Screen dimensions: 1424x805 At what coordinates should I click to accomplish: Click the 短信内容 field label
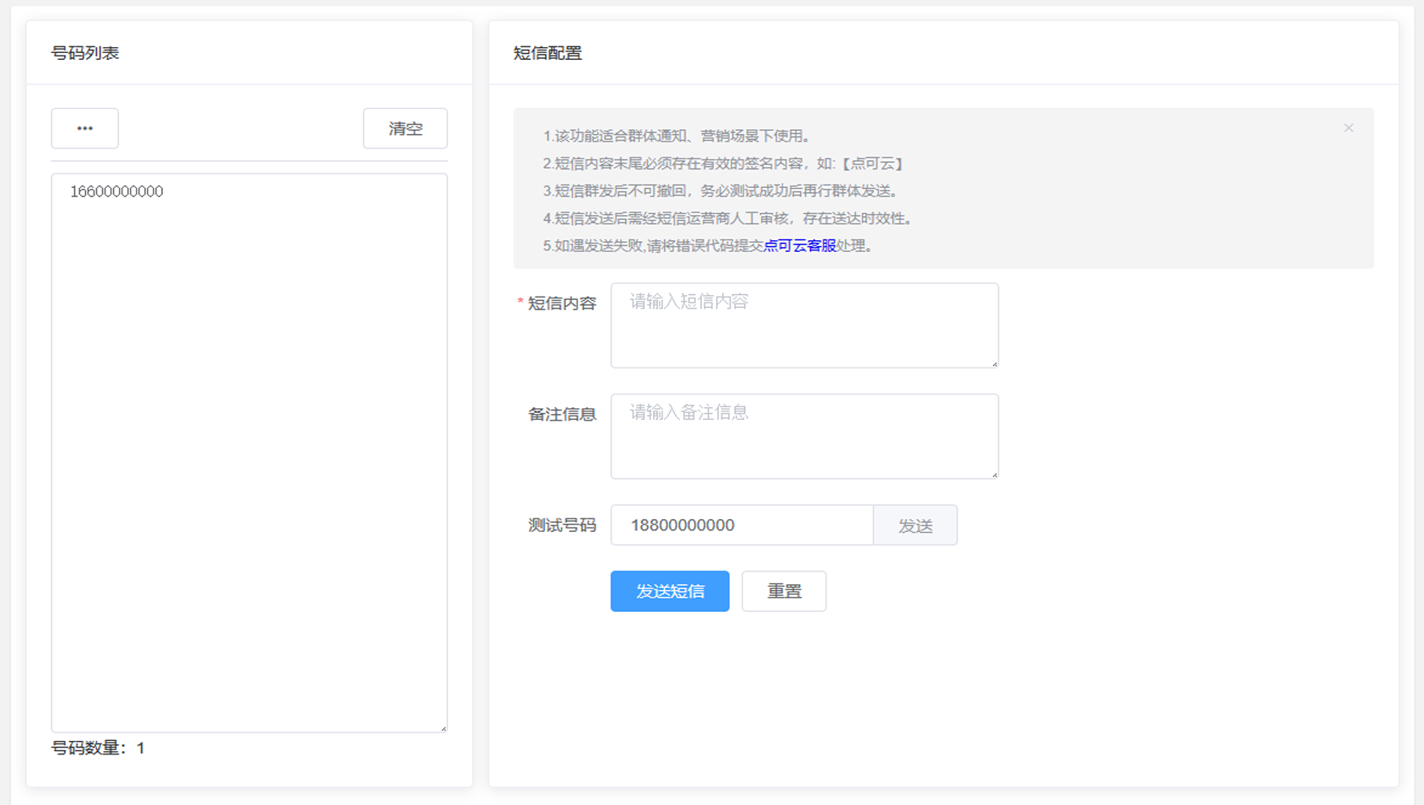click(x=562, y=303)
